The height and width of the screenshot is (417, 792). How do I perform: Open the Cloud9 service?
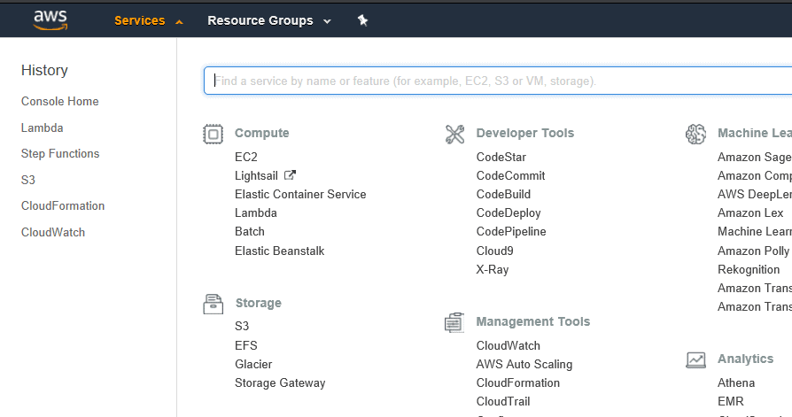[495, 251]
